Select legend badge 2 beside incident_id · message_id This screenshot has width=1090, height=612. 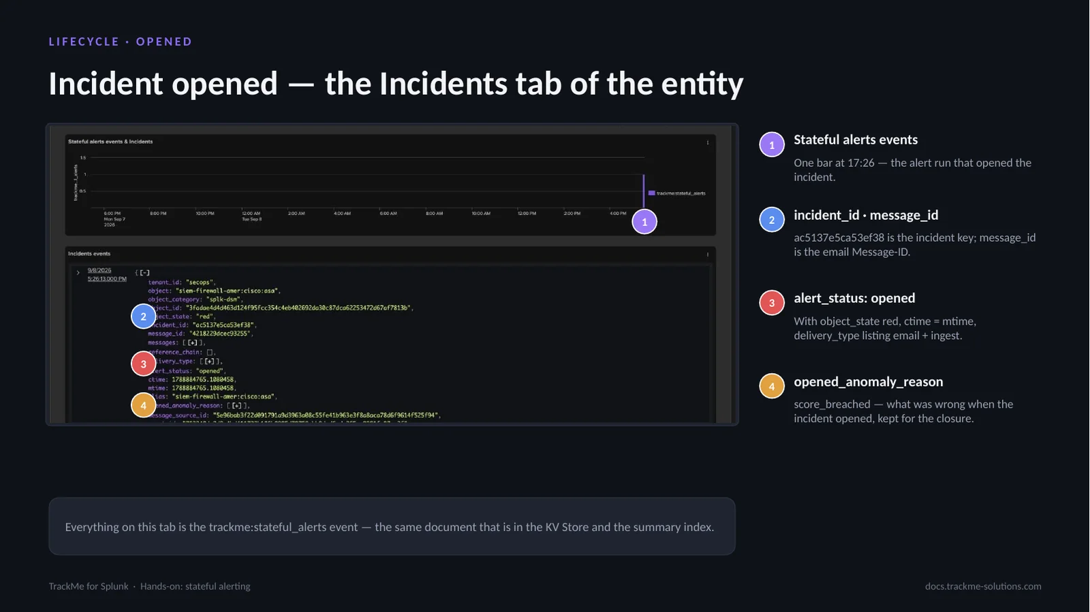pyautogui.click(x=772, y=219)
